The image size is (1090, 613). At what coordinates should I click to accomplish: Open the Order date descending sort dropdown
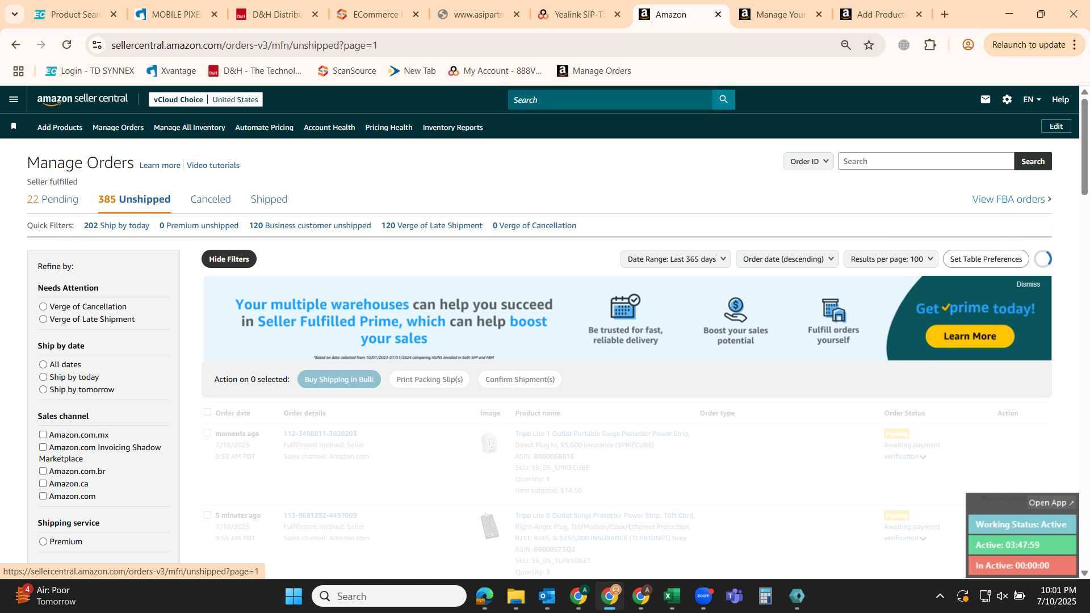tap(787, 259)
